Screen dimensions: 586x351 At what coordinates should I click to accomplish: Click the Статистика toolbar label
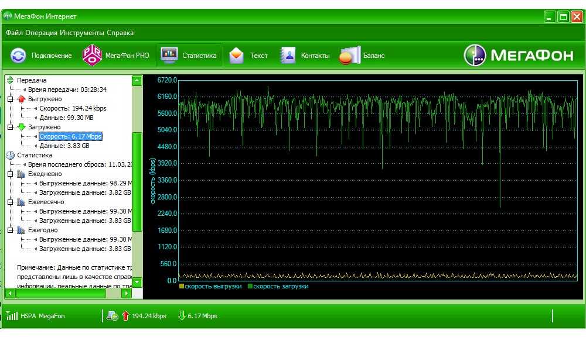click(199, 56)
